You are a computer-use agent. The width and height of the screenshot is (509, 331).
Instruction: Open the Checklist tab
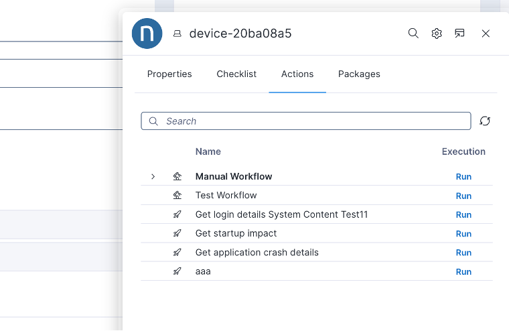click(x=236, y=74)
